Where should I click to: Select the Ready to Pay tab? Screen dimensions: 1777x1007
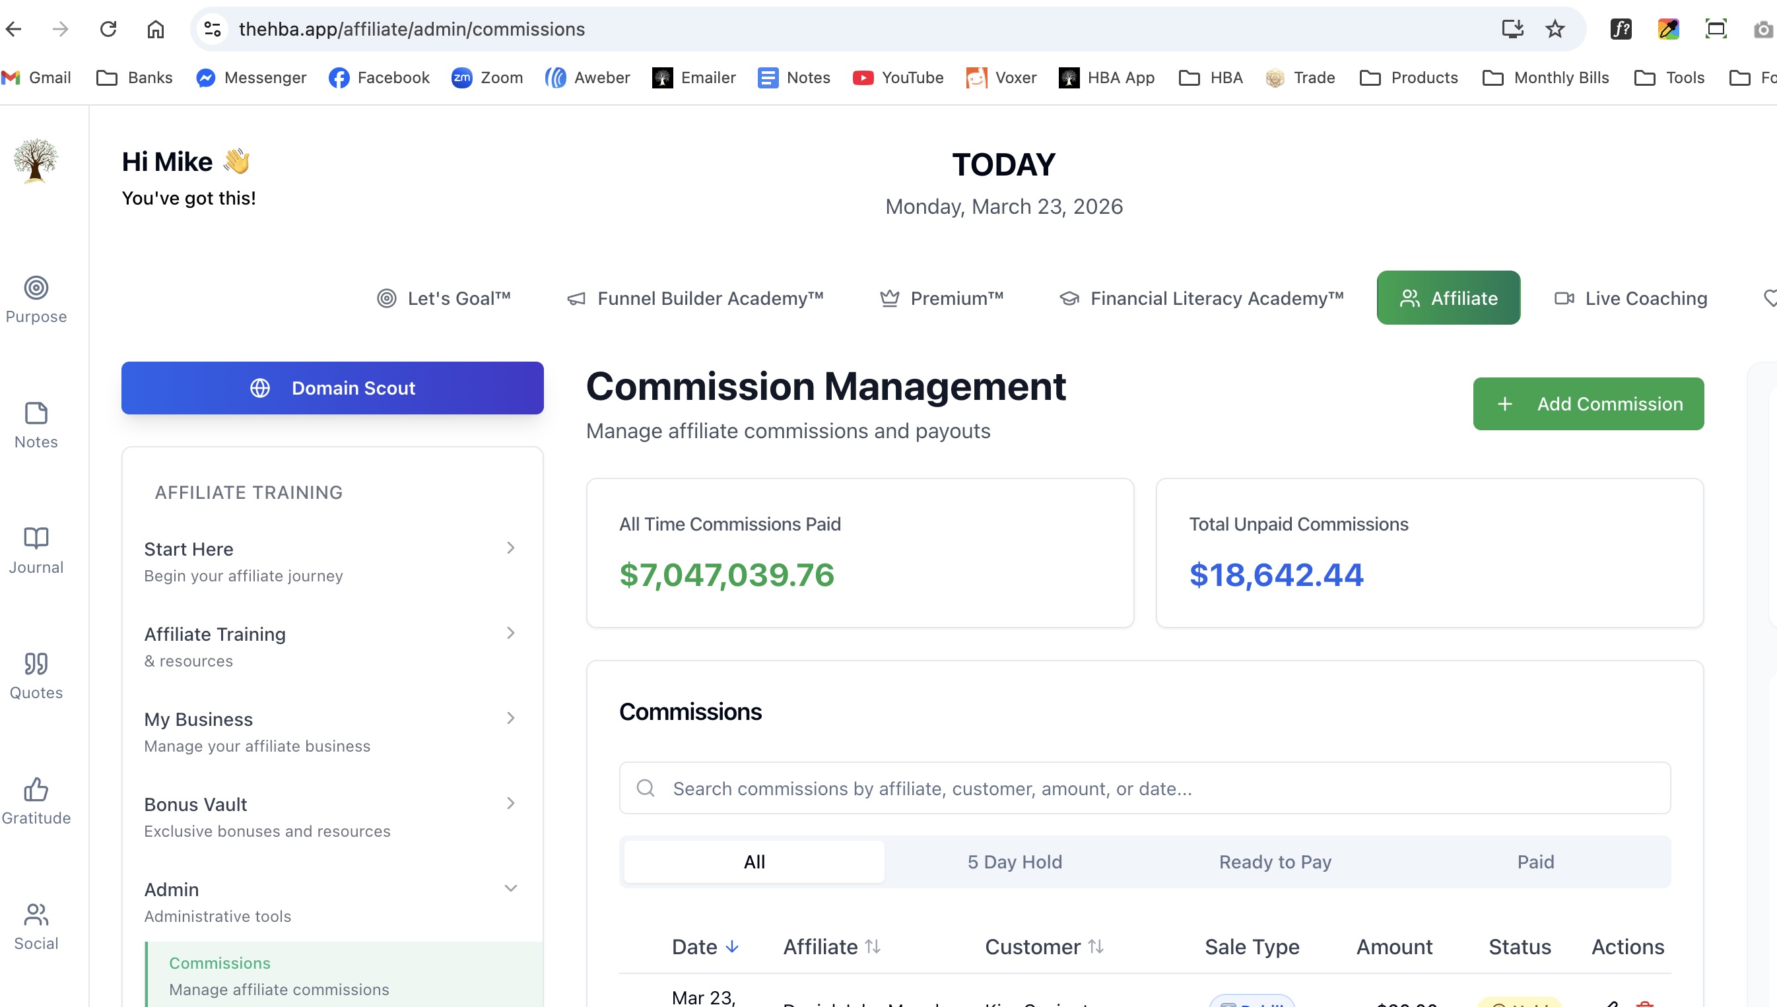click(x=1275, y=862)
